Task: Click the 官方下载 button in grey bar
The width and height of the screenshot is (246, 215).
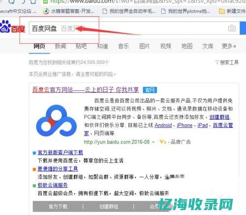Action: click(x=58, y=207)
